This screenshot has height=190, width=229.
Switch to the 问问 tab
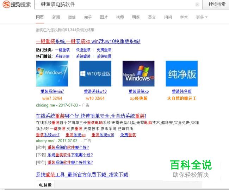point(168,17)
